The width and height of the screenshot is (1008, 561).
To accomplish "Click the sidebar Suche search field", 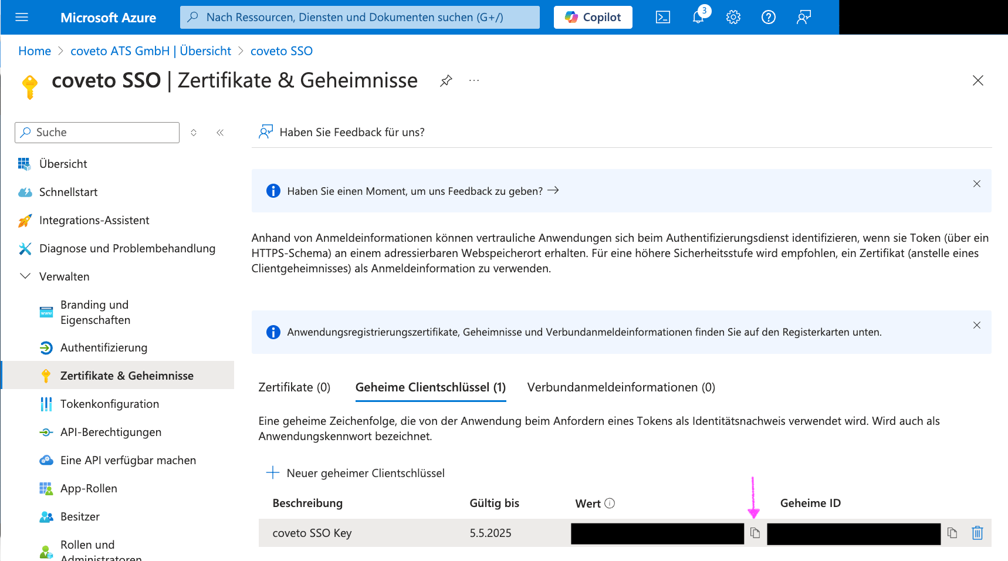I will tap(97, 133).
